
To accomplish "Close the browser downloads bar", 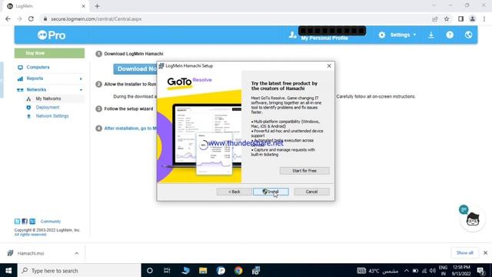I will click(485, 253).
